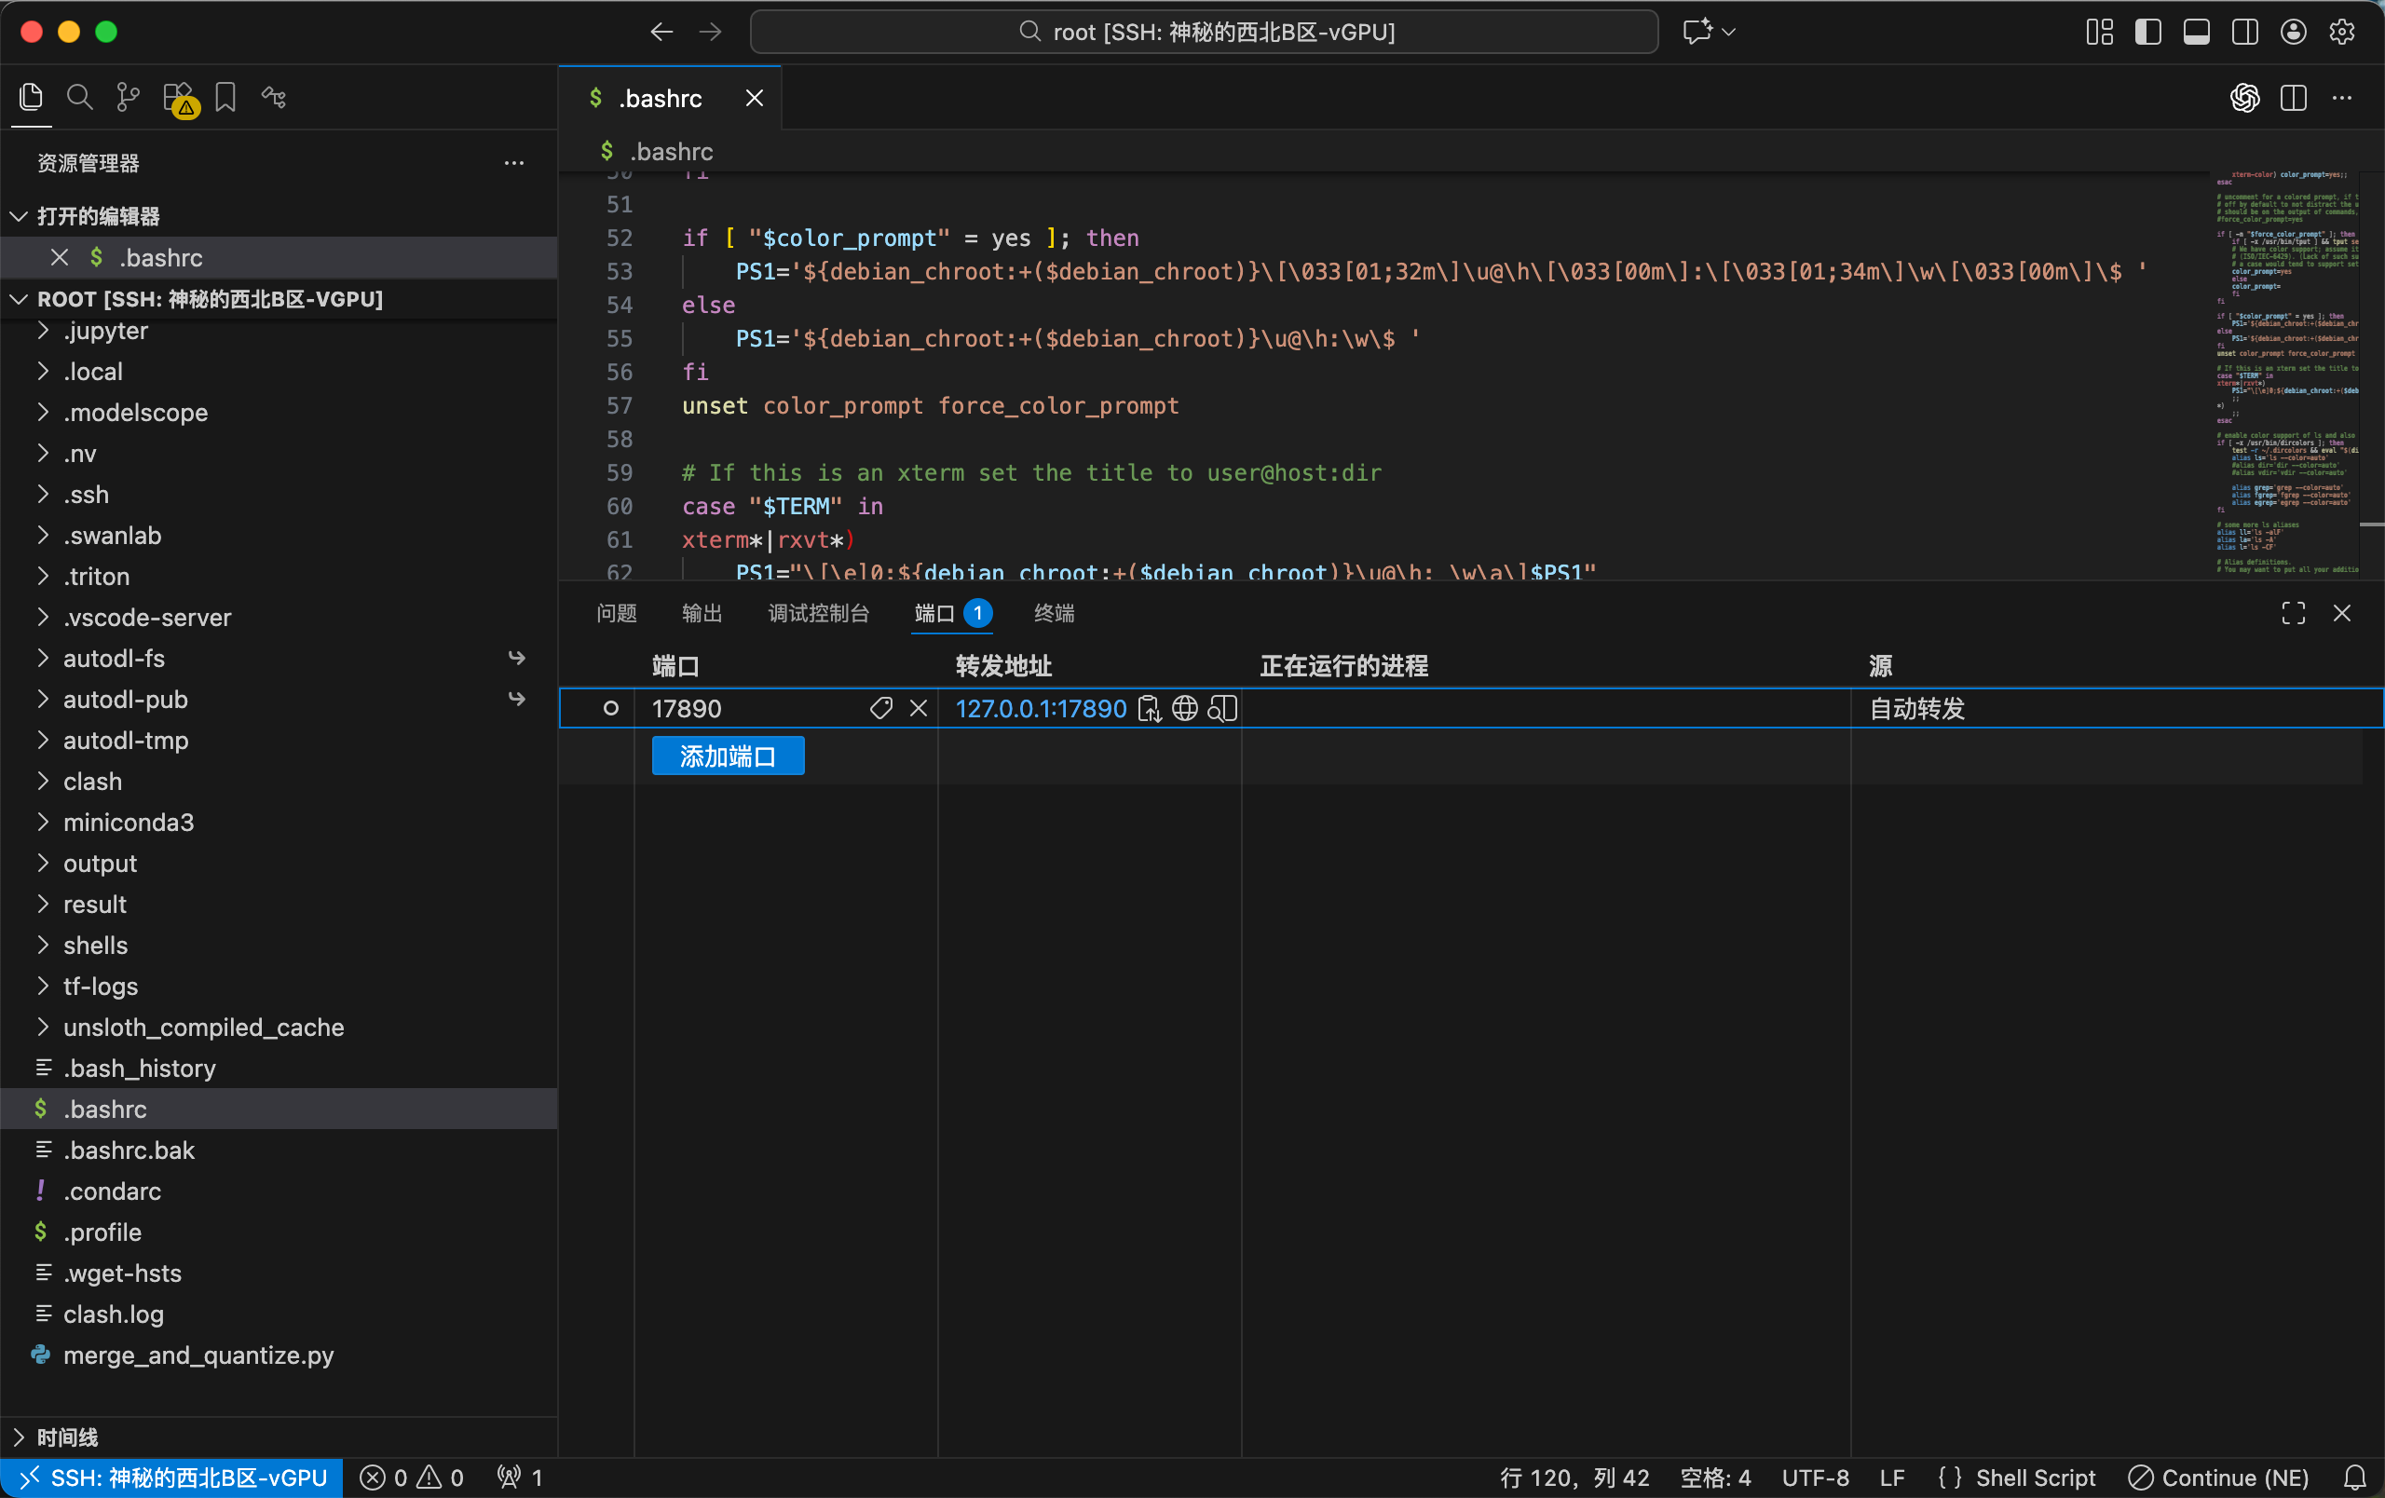Open the 127.0.0.1:17890 forwarded address link
Viewport: 2385px width, 1498px height.
point(1040,709)
